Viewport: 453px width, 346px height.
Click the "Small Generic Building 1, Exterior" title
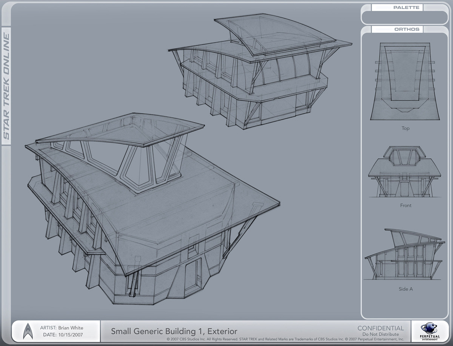(174, 331)
